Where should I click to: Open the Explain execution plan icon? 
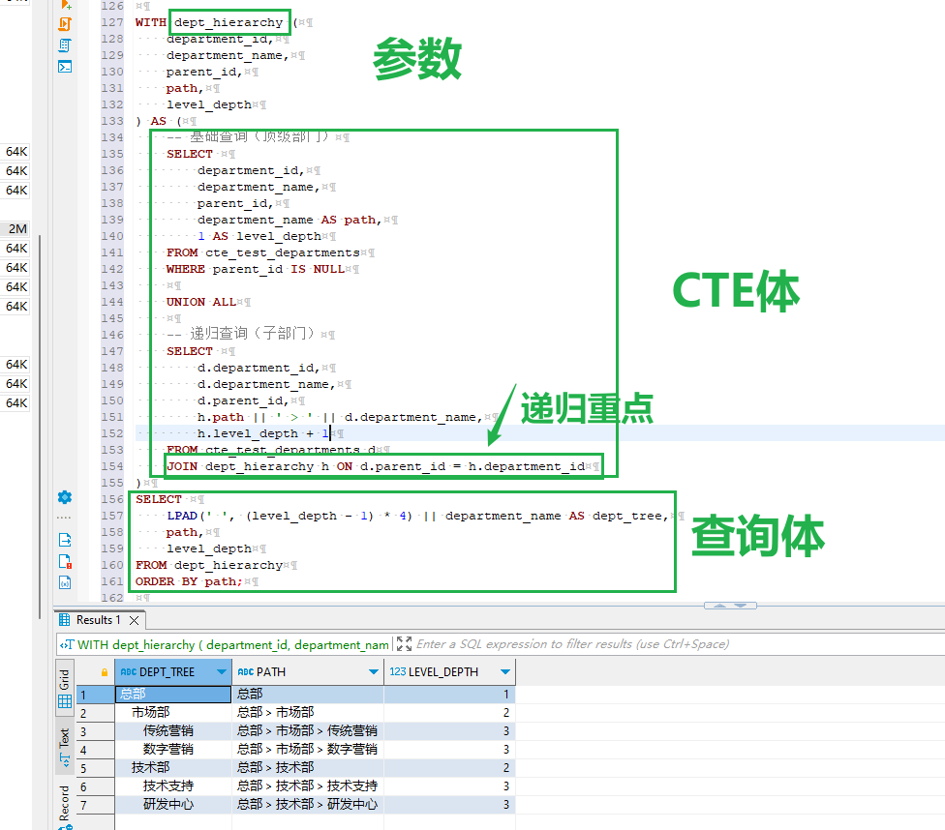click(66, 44)
